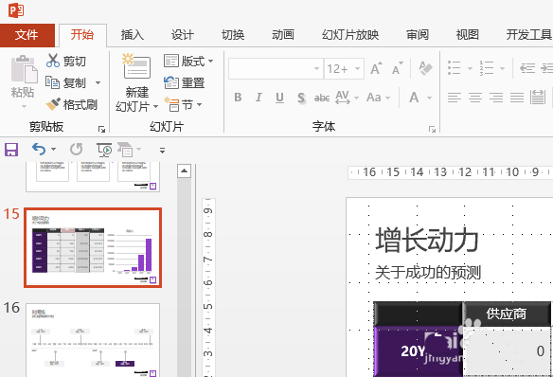The width and height of the screenshot is (553, 377).
Task: Click the Undo arrow
Action: (x=39, y=149)
